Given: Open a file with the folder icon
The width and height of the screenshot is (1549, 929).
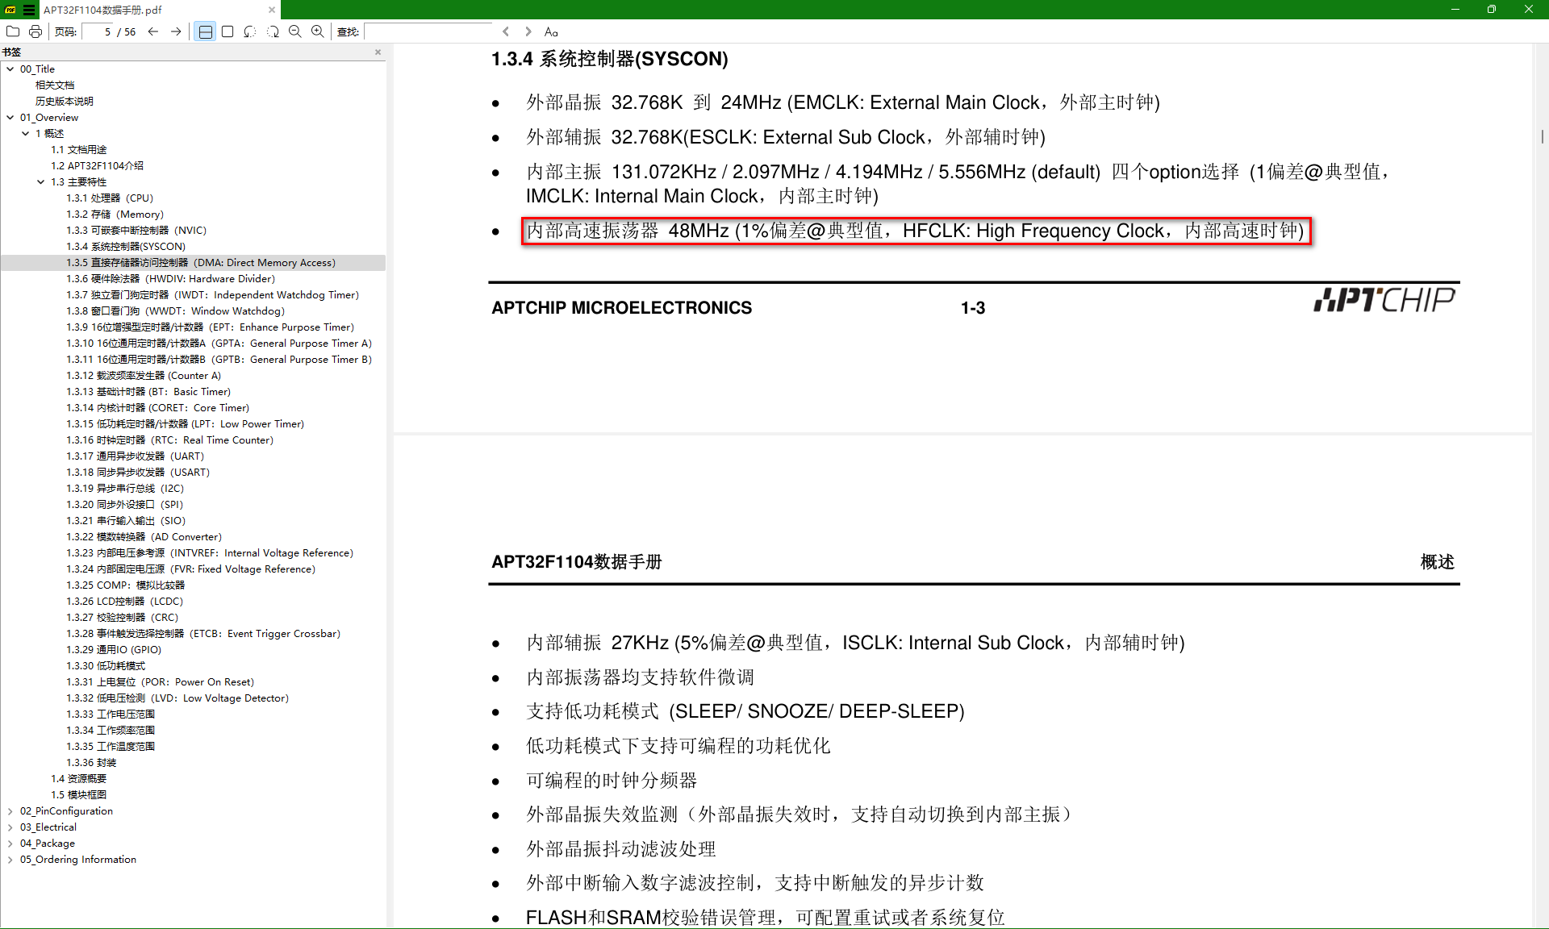Looking at the screenshot, I should coord(13,31).
